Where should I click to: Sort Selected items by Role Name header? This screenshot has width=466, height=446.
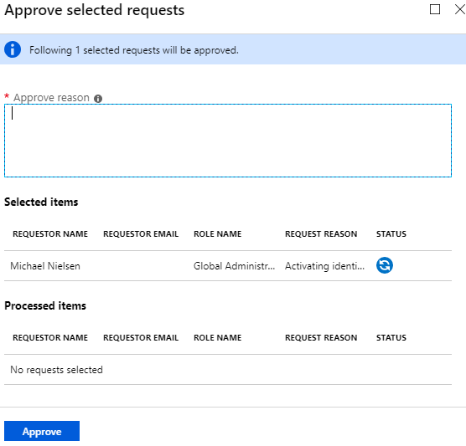pos(218,233)
